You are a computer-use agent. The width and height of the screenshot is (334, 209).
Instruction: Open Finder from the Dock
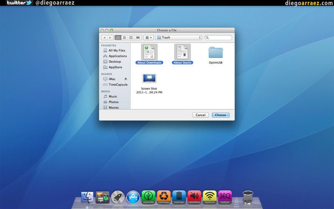point(87,197)
